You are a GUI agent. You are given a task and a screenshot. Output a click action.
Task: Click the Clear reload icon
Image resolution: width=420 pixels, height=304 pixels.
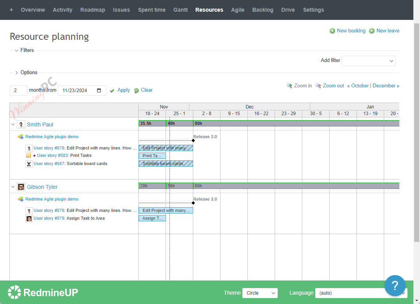(x=136, y=91)
